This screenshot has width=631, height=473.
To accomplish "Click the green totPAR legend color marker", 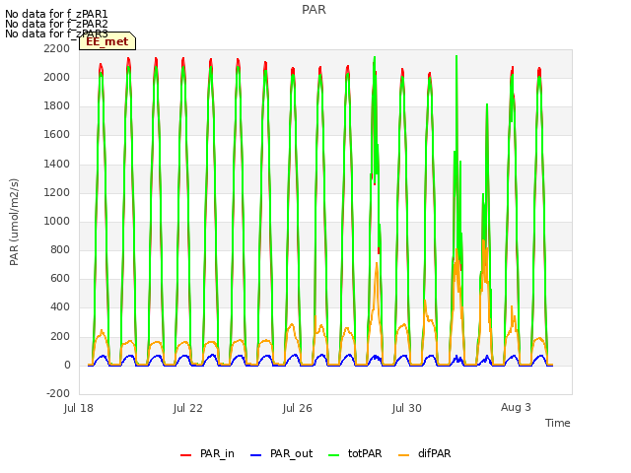I will click(x=333, y=455).
